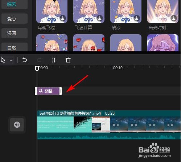Viewport: 181px width, 162px height.
Task: Expand the pointer tool dropdown arrow
Action: click(x=11, y=60)
